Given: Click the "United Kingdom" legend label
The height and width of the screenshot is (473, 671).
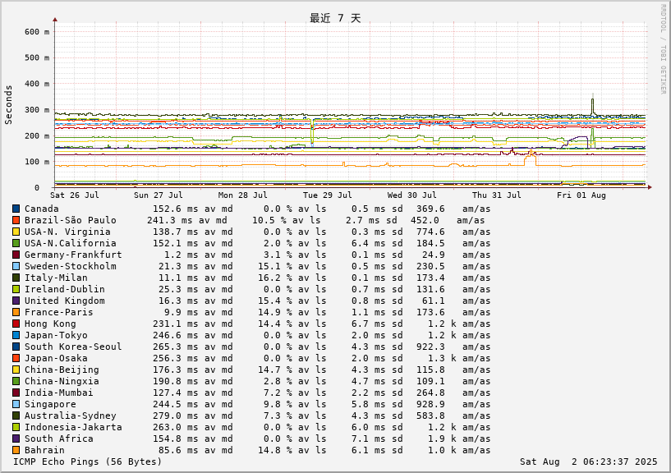Looking at the screenshot, I should click(65, 301).
